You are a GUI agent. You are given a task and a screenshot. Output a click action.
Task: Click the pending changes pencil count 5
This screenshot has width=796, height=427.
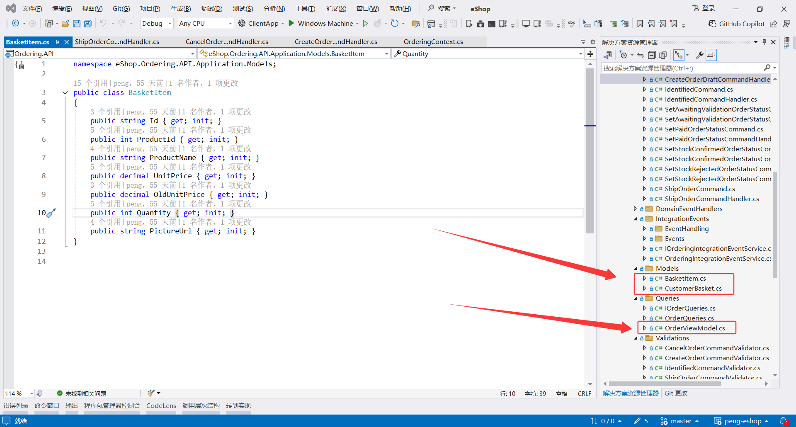point(641,421)
